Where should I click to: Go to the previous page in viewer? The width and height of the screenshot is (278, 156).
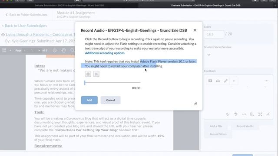(25, 50)
